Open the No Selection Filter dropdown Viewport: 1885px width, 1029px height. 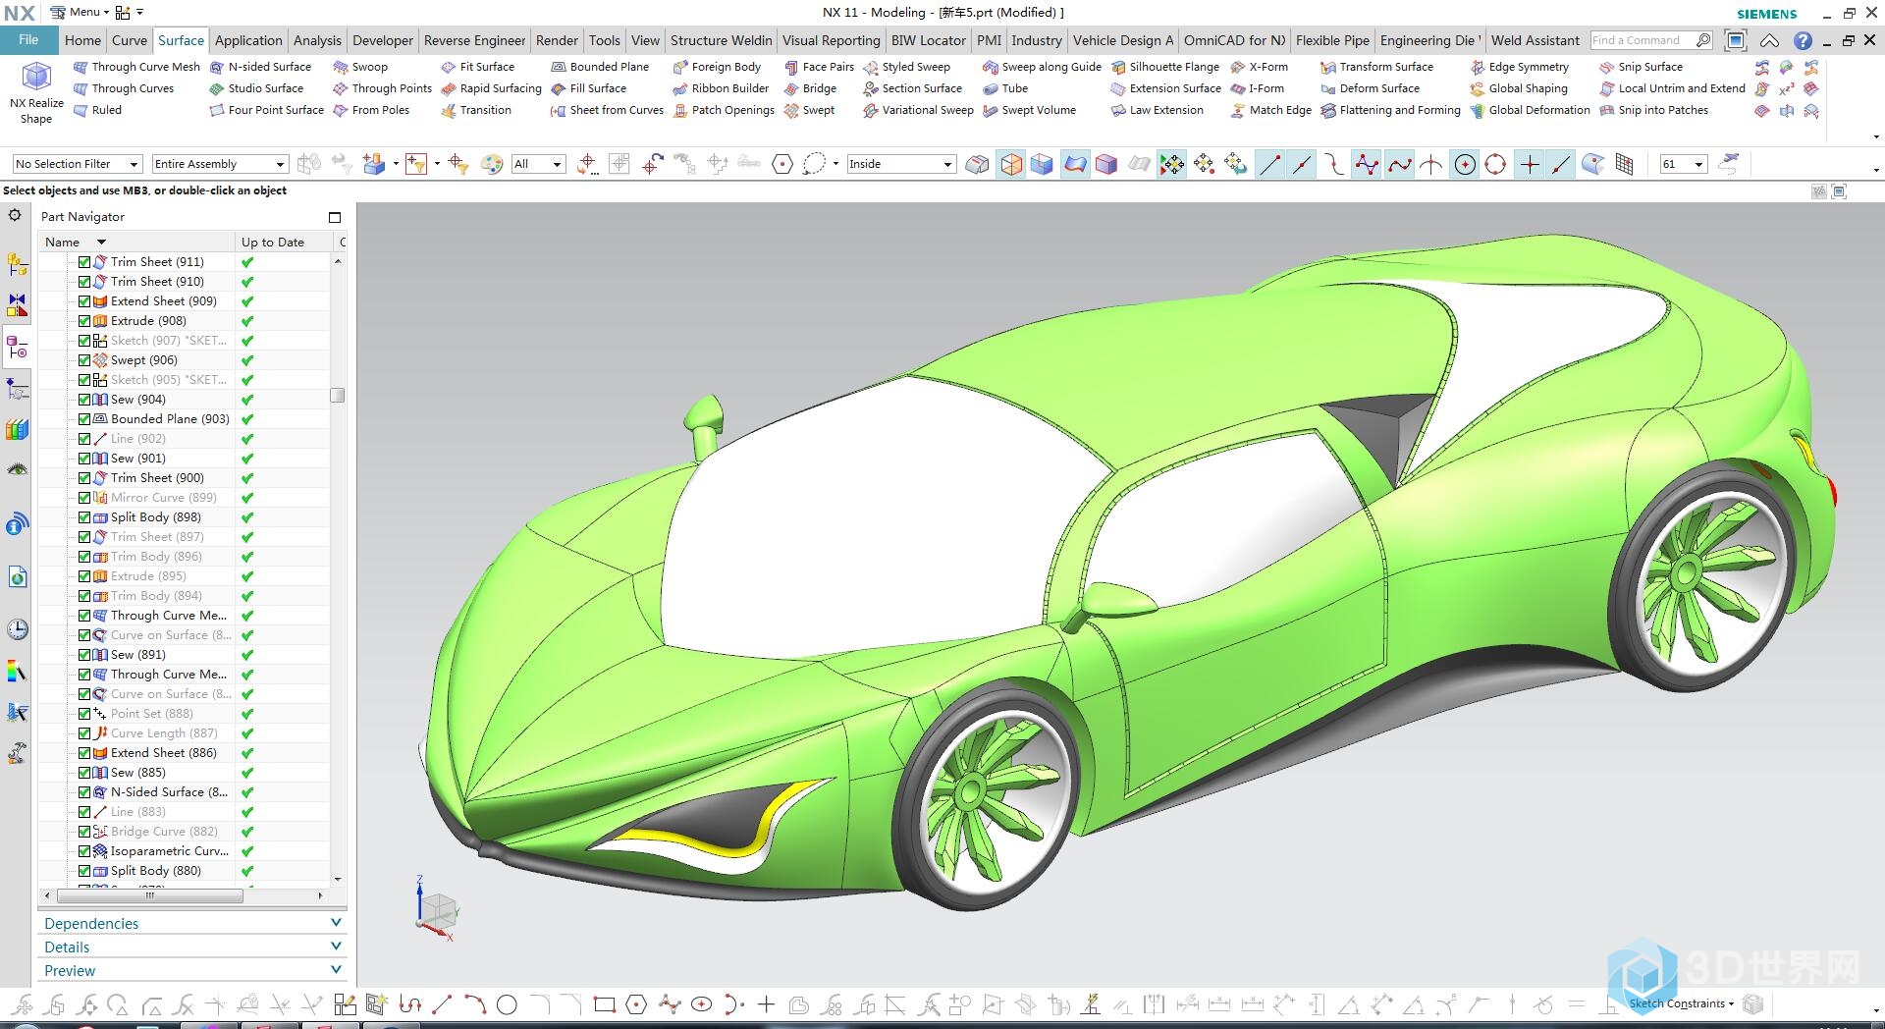pyautogui.click(x=78, y=164)
